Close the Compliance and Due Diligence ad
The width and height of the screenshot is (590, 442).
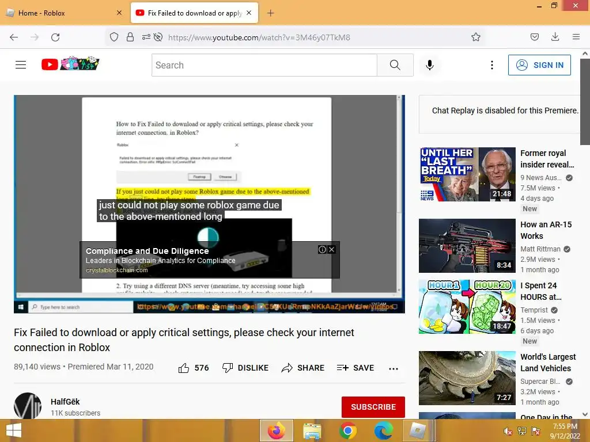click(331, 250)
